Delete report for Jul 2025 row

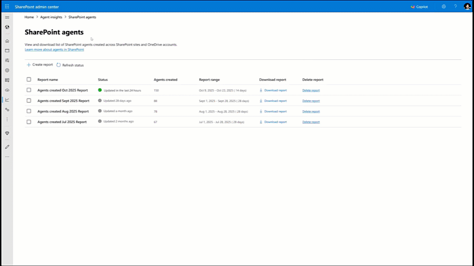[x=311, y=122]
